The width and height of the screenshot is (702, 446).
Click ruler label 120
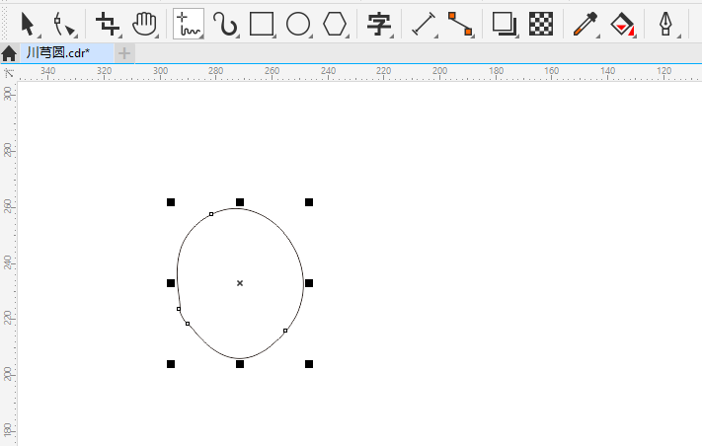pos(663,71)
